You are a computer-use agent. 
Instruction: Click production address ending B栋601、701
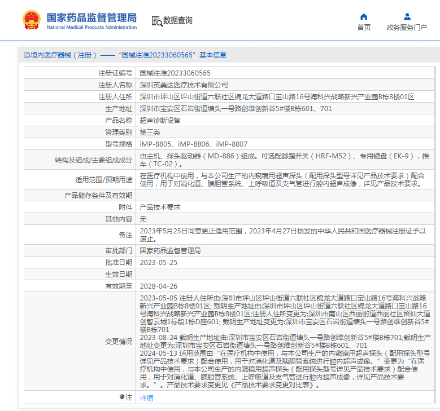tap(236, 108)
